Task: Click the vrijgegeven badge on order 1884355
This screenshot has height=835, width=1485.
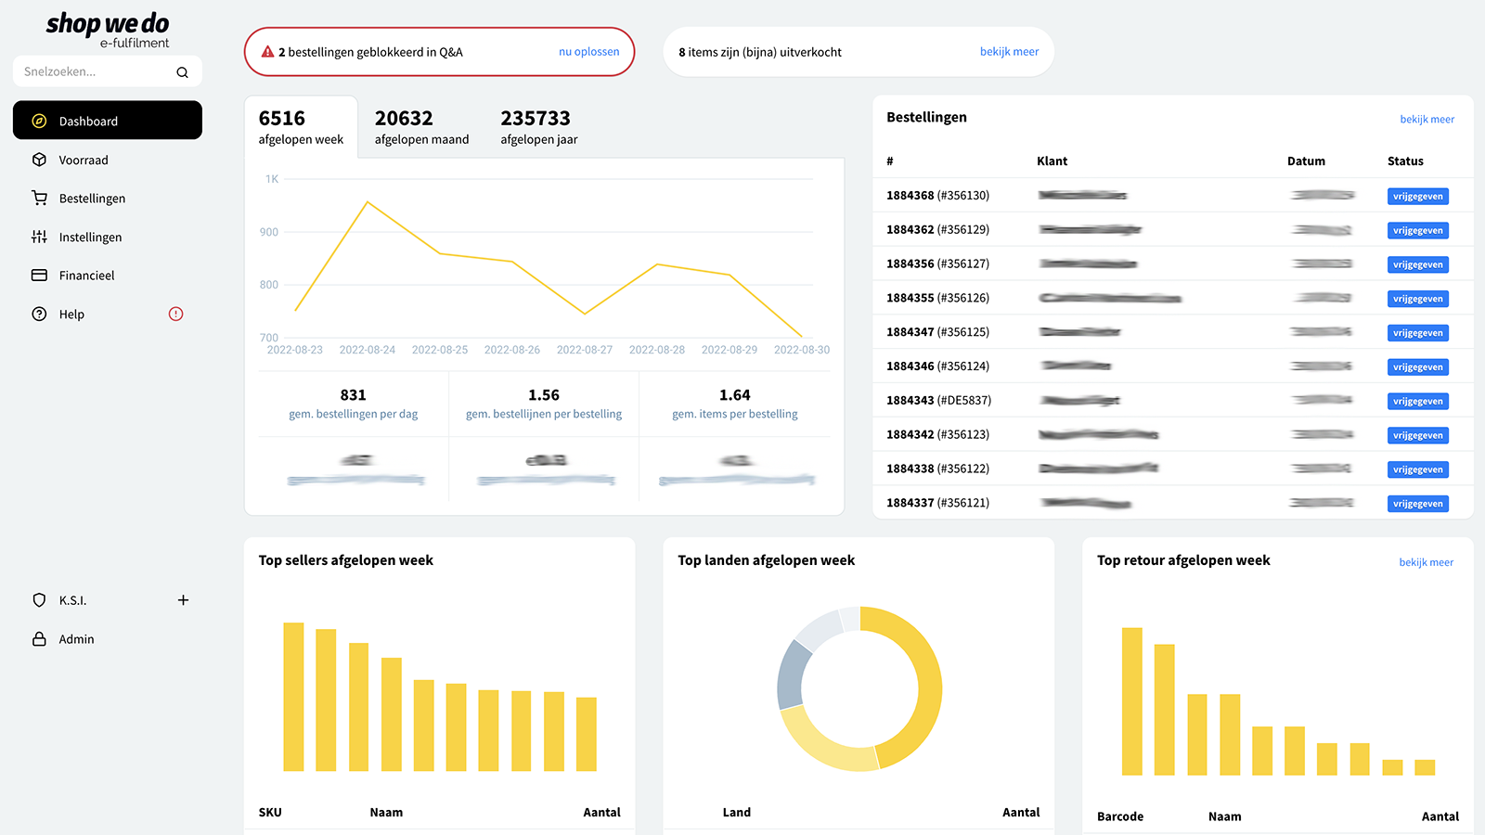Action: point(1417,299)
